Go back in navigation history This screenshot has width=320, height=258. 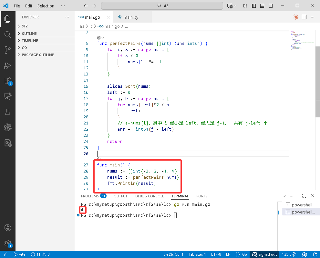[86, 6]
